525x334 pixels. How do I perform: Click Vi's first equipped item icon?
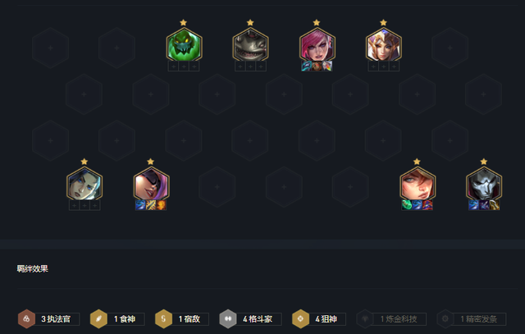tap(306, 66)
